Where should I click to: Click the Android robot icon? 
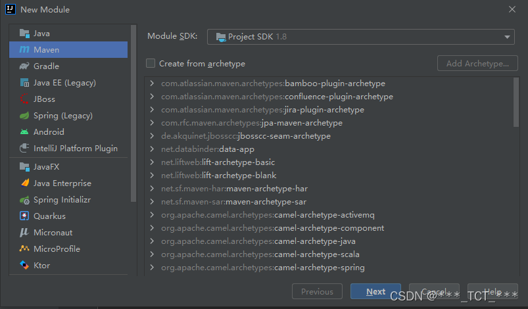tap(24, 132)
